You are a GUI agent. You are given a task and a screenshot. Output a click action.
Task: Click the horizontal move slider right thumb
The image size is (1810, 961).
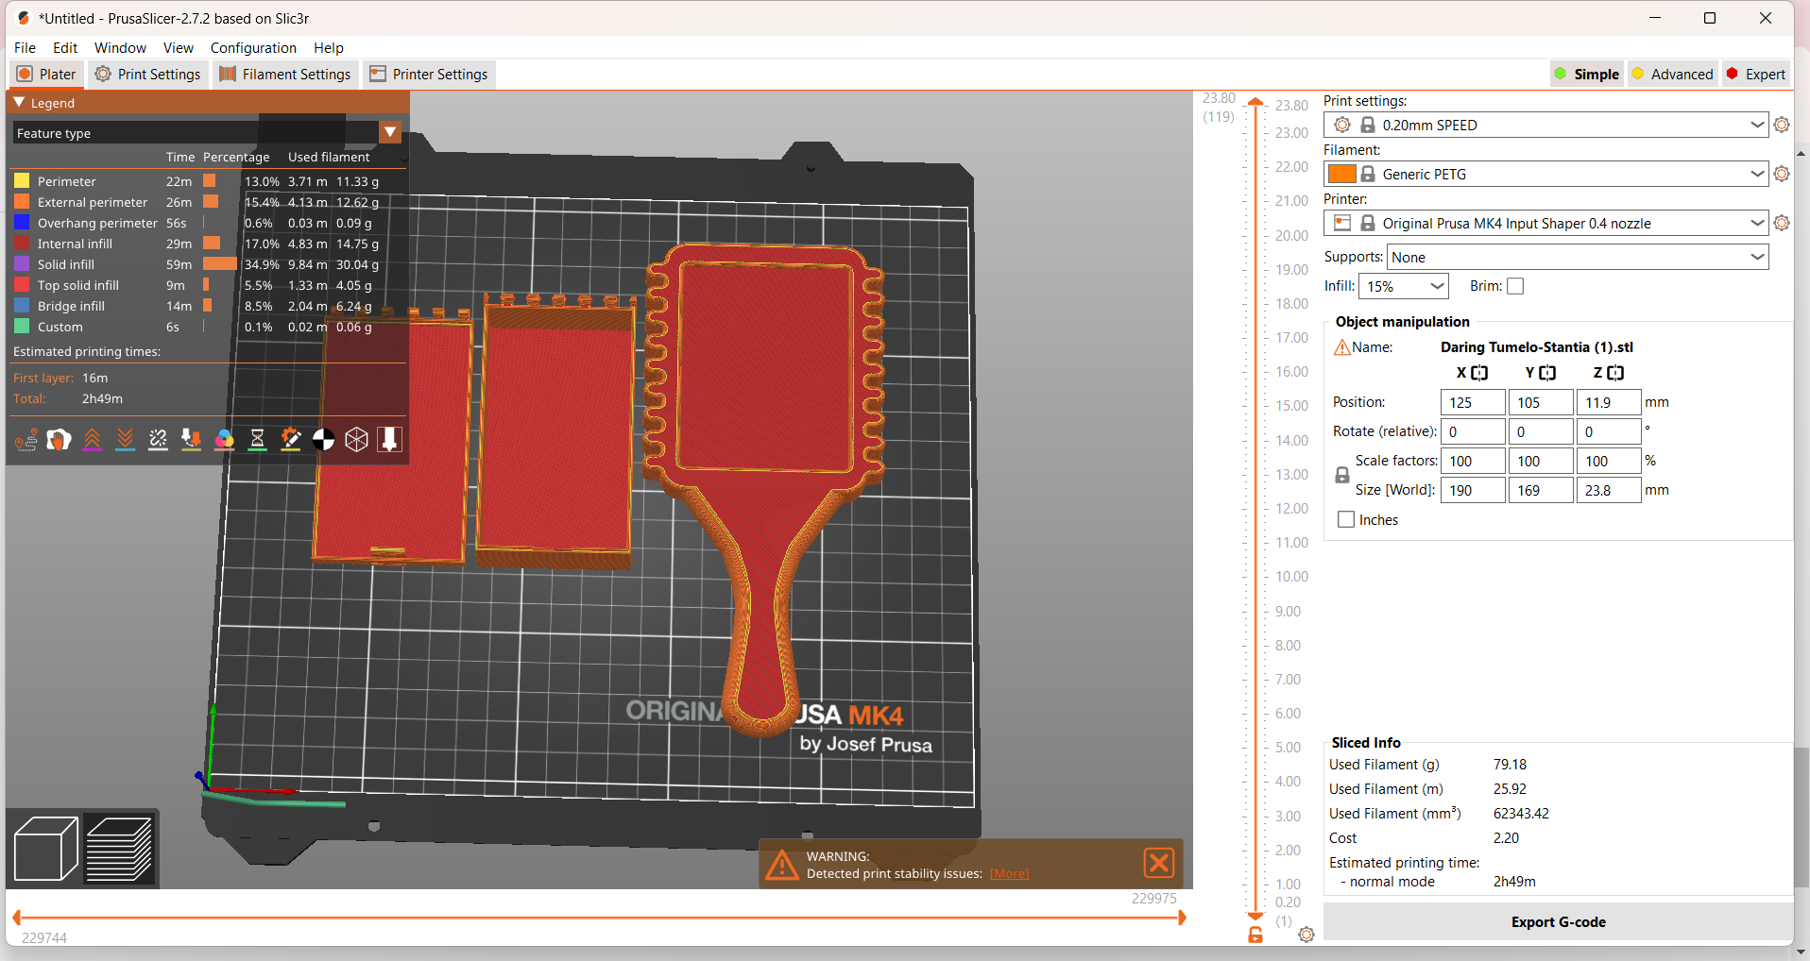[1181, 918]
